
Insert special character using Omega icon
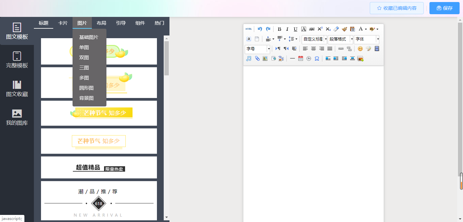317,58
